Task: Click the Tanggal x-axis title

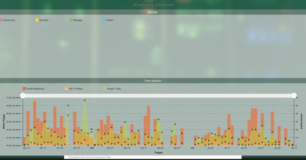Action: tap(158, 153)
